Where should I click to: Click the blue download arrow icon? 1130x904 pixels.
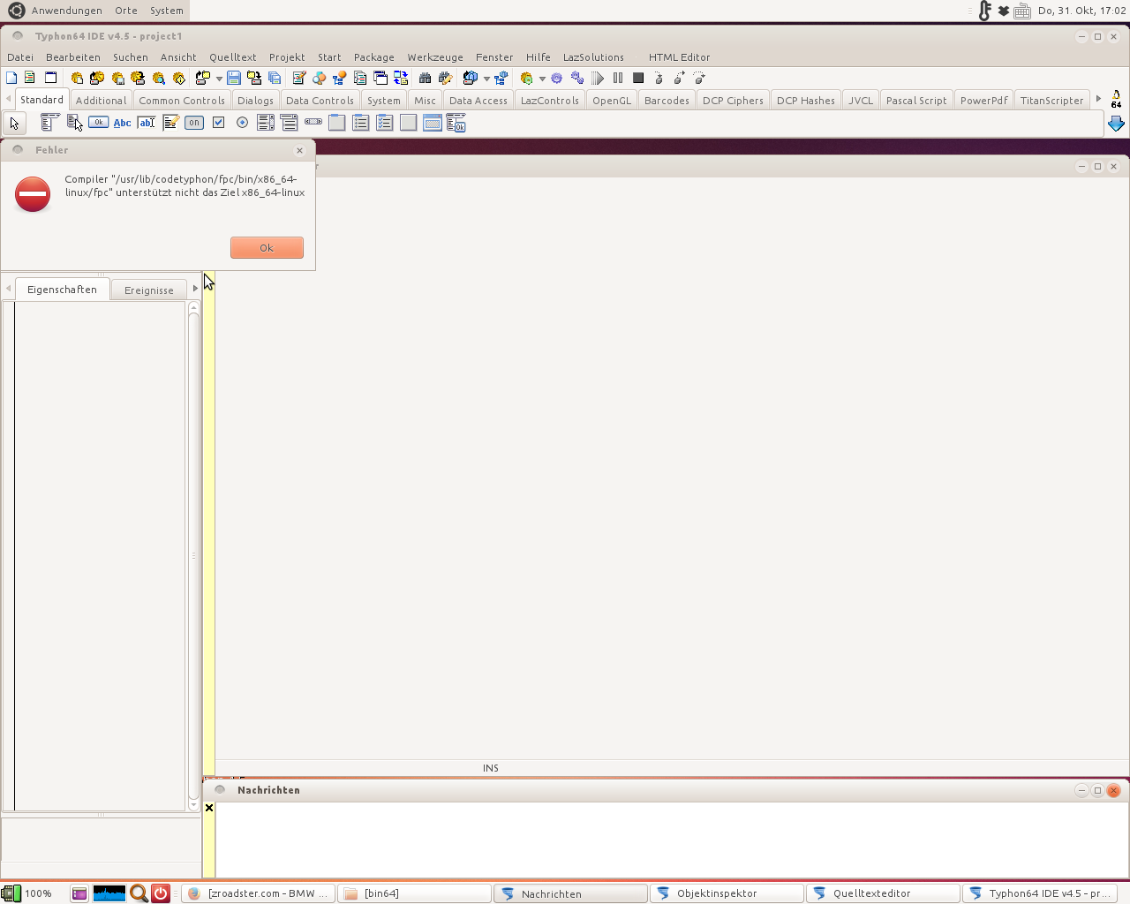(x=1116, y=124)
